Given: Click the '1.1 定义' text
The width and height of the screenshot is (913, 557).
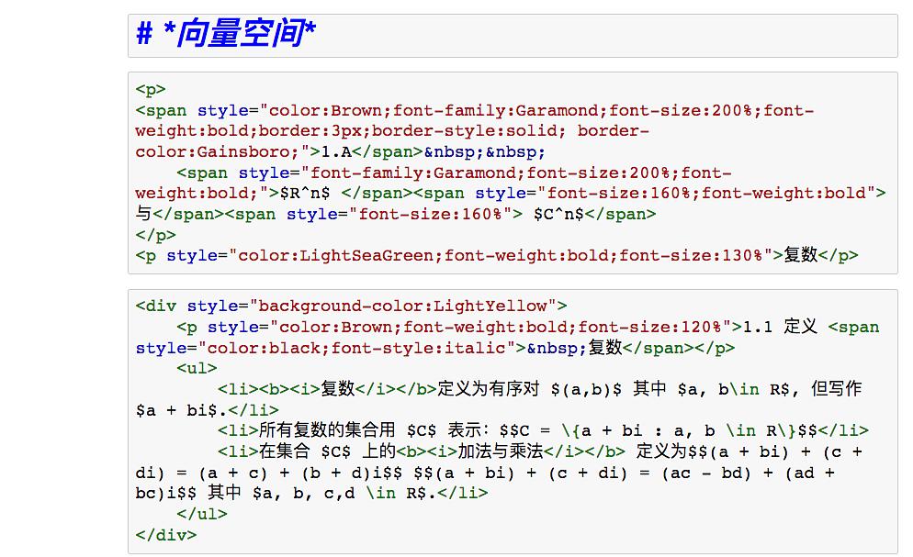Looking at the screenshot, I should point(780,327).
